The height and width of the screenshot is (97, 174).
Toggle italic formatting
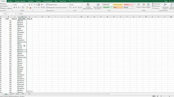point(17,8)
